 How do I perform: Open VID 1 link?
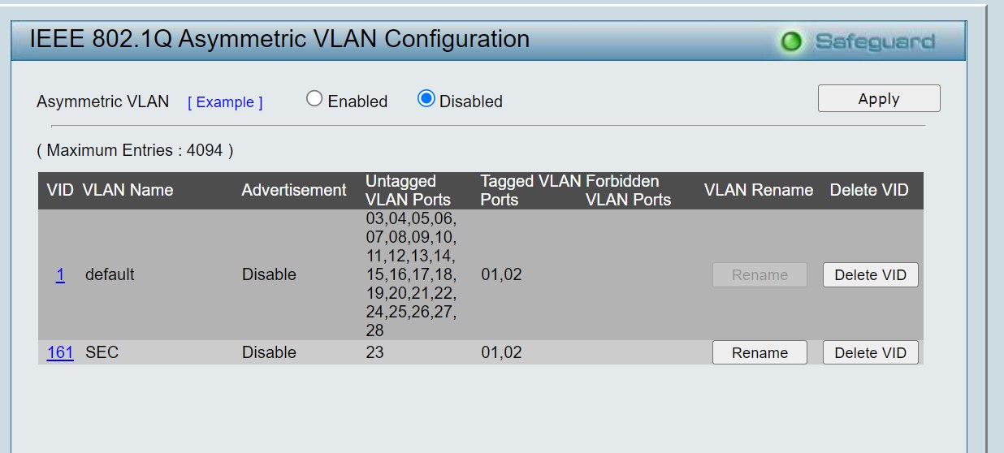[x=60, y=274]
